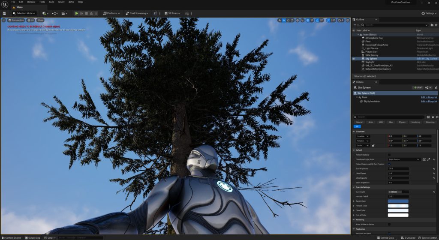Click Details property matrix grid icon
This screenshot has height=240, width=439.
pos(428,117)
